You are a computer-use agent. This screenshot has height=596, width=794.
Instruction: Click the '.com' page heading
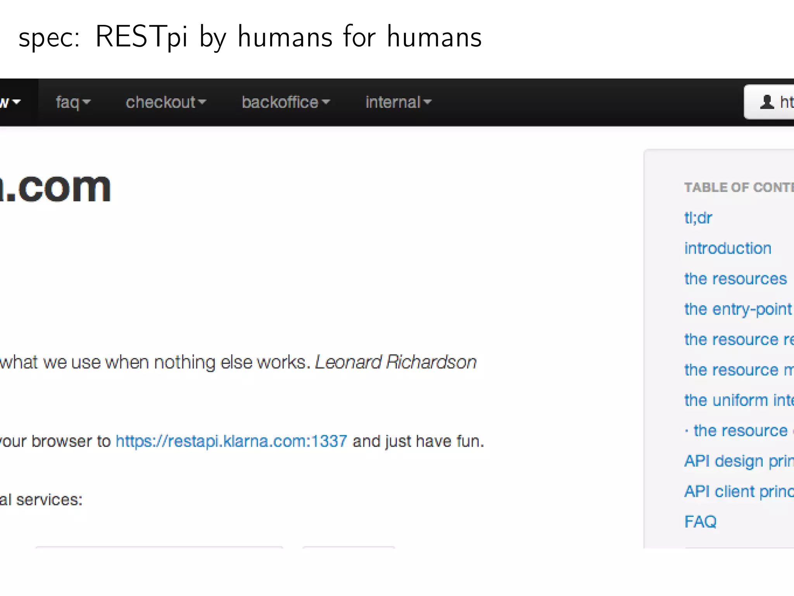(x=55, y=188)
